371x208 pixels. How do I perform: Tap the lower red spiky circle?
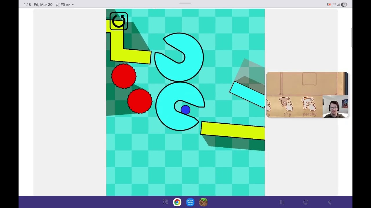(x=140, y=101)
